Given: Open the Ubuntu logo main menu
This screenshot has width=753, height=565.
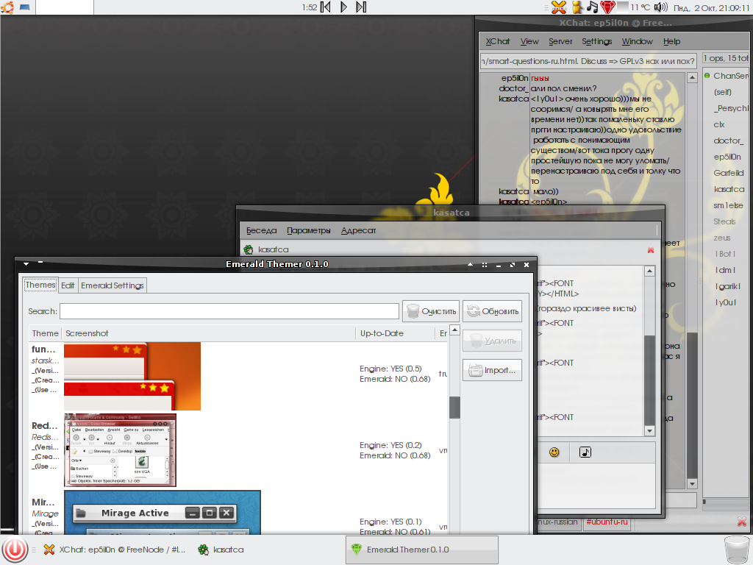Looking at the screenshot, I should (x=7, y=7).
